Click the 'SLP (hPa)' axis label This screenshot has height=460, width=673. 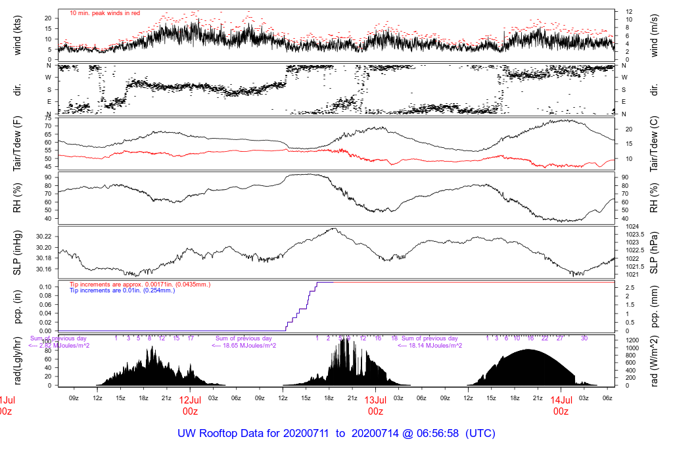[x=654, y=253]
